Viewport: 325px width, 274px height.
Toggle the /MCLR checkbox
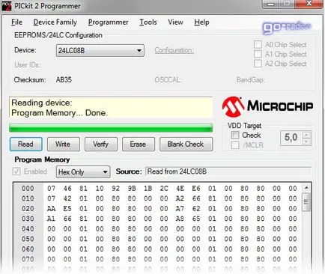[x=235, y=144]
